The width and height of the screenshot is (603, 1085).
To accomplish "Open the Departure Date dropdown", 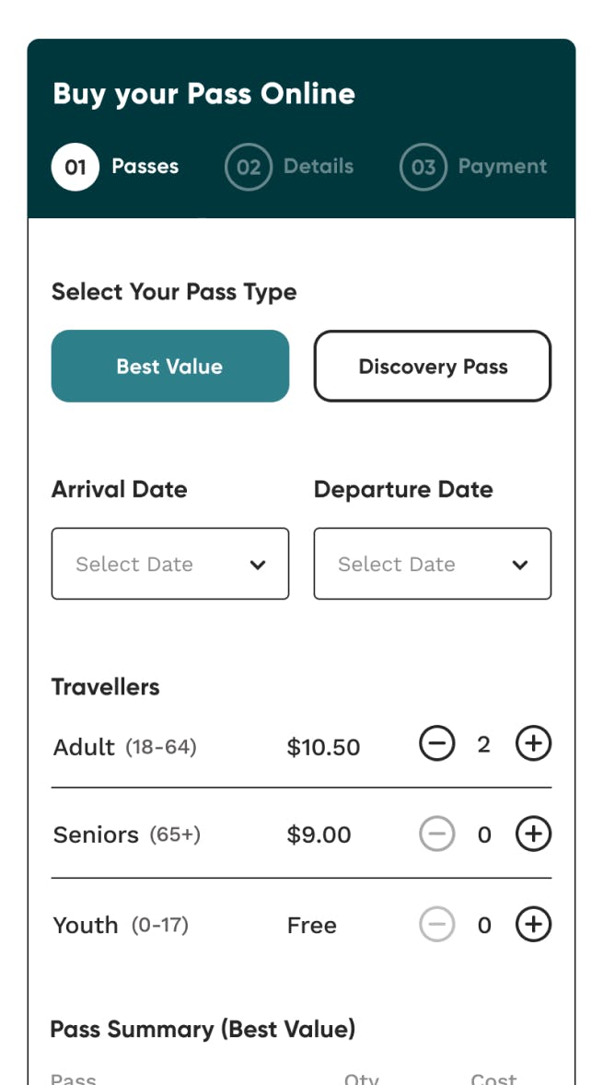I will point(419,564).
